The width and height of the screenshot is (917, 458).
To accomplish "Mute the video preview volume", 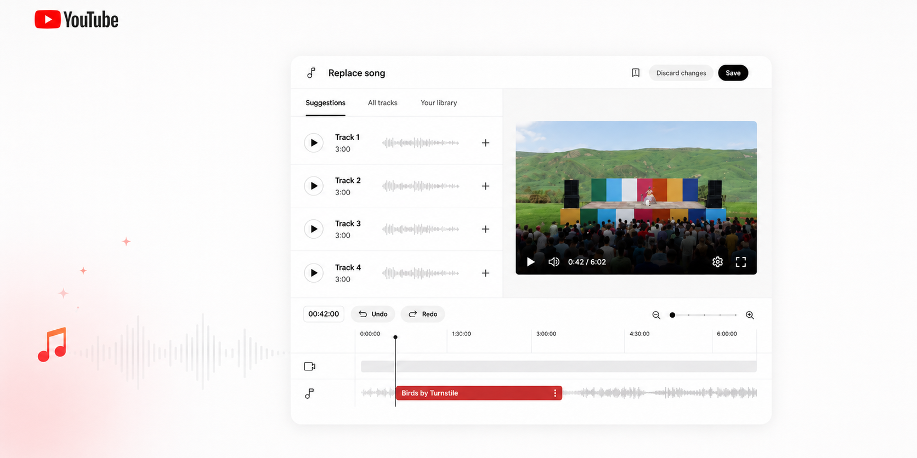I will click(554, 262).
